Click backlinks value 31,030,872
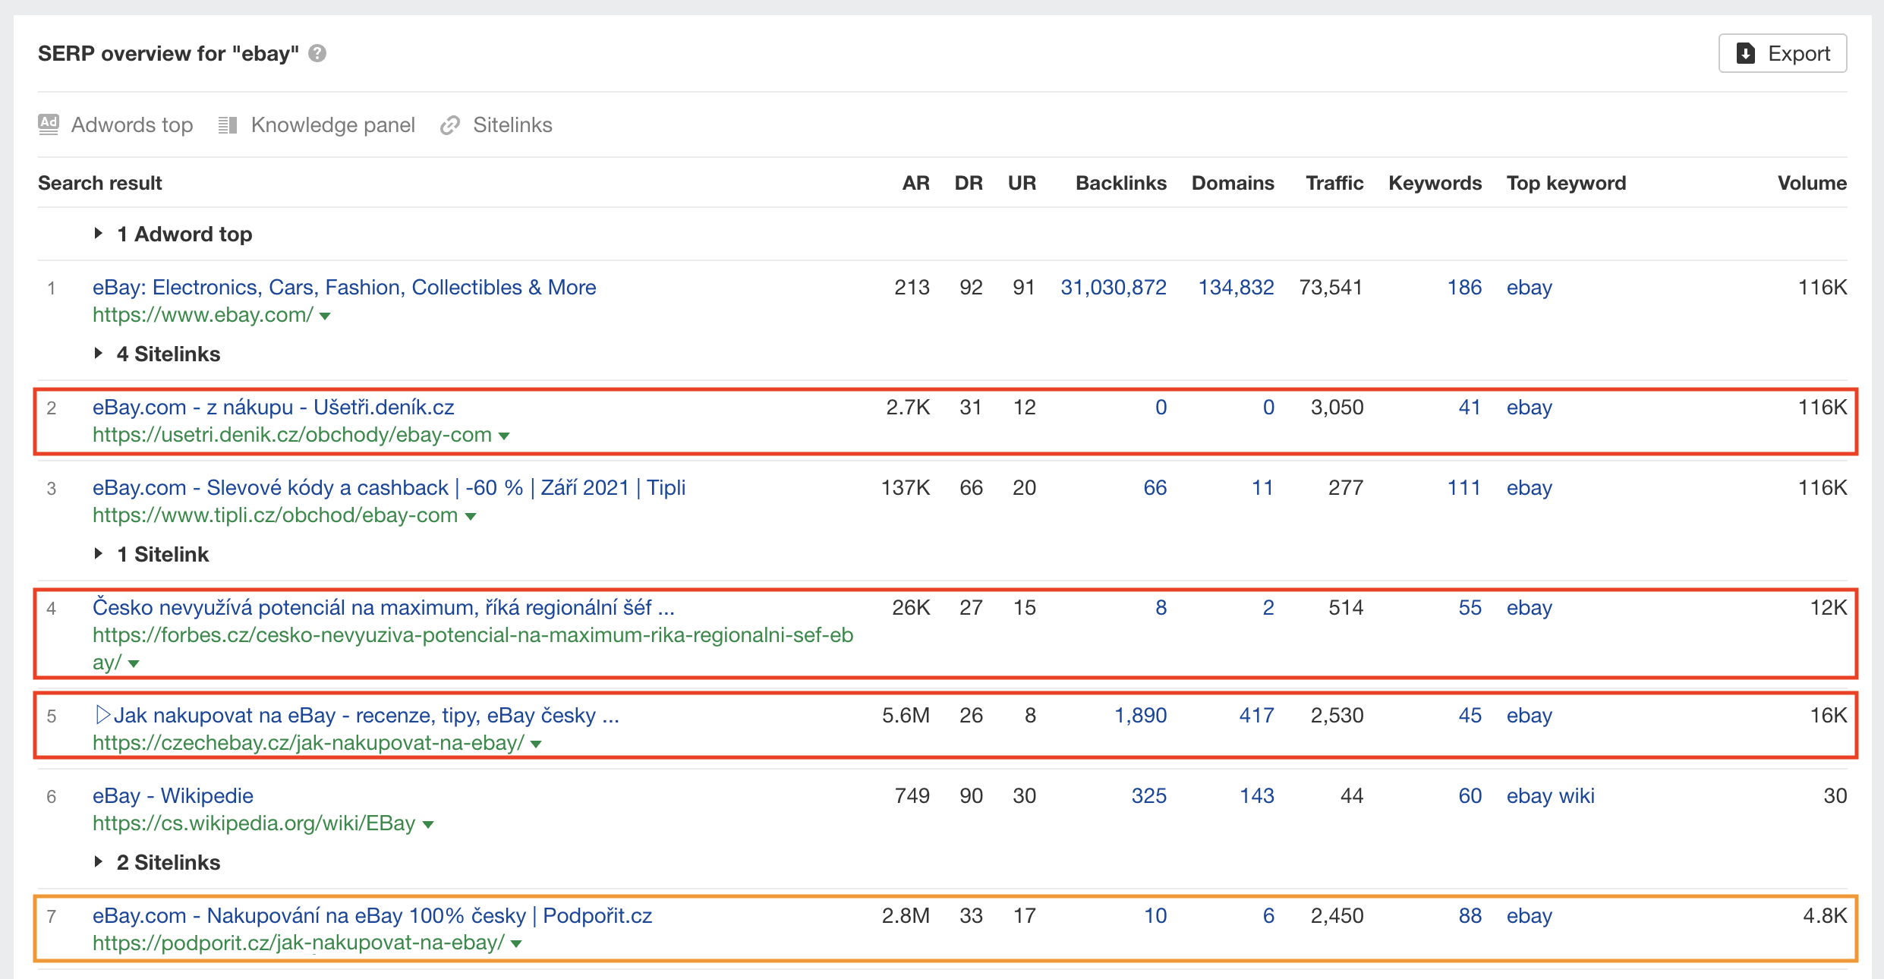Viewport: 1884px width, 979px height. point(1114,287)
